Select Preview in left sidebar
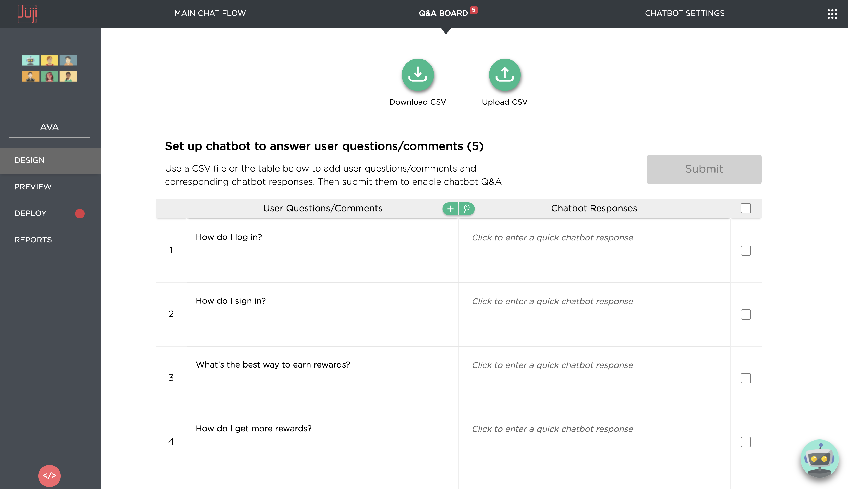The image size is (848, 489). point(33,186)
